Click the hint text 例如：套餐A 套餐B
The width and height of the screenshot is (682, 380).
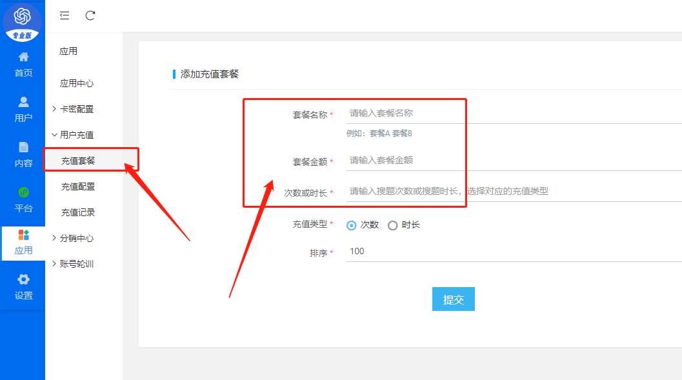[x=379, y=133]
